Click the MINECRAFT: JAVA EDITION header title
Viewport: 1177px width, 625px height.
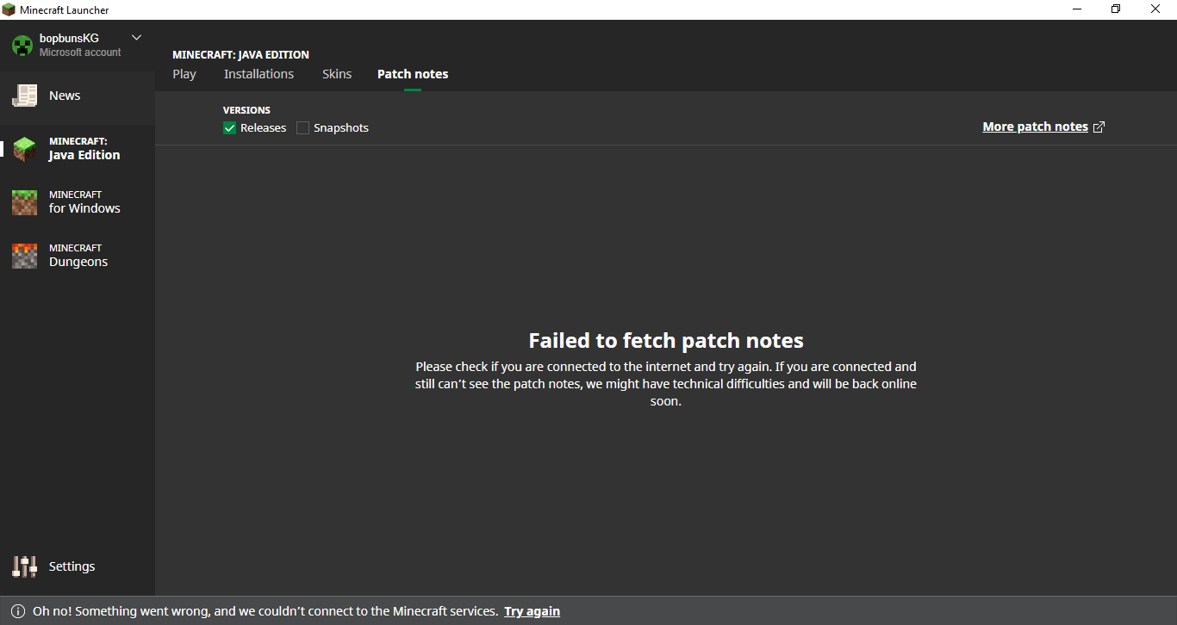pos(240,55)
